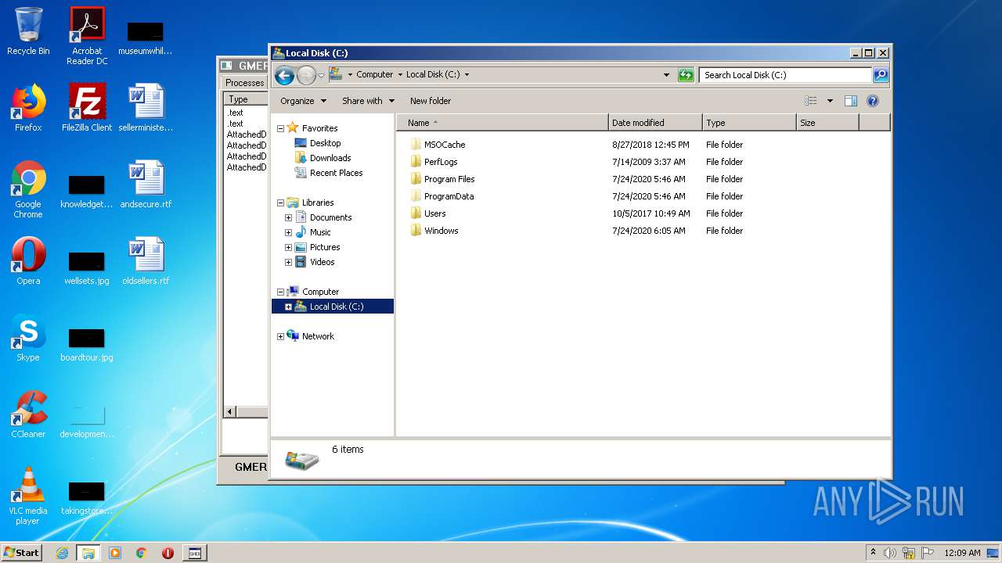
Task: Select the Users folder
Action: click(x=434, y=213)
